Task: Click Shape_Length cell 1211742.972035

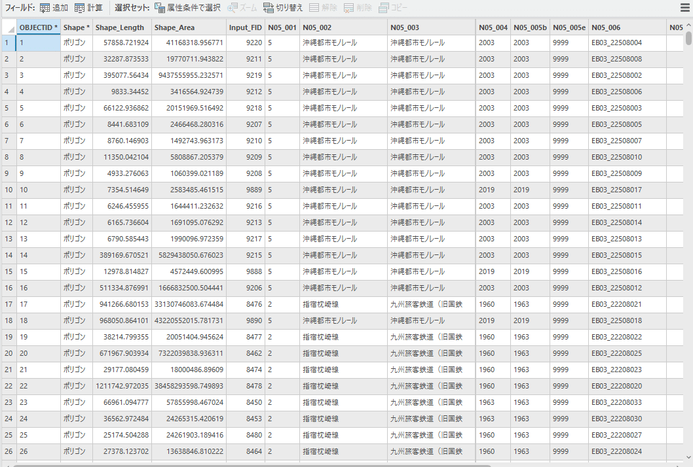Action: [122, 386]
